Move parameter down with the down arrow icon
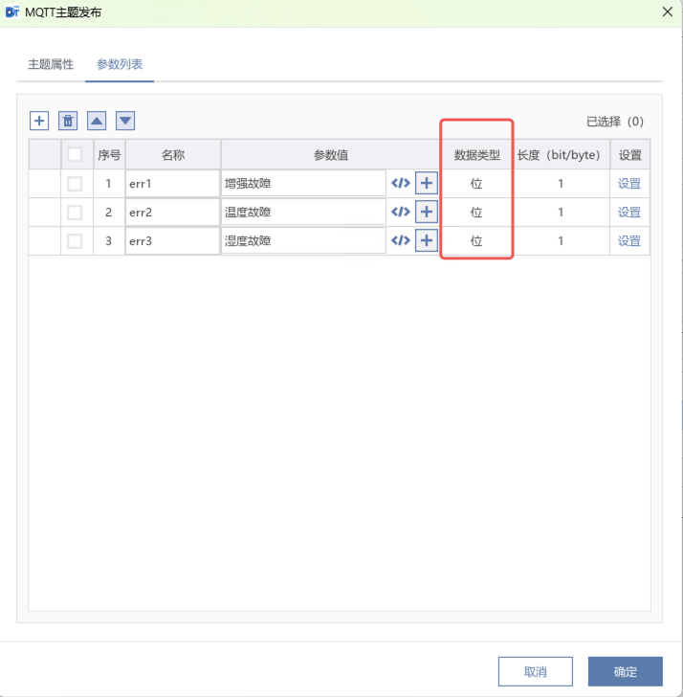 pos(125,121)
